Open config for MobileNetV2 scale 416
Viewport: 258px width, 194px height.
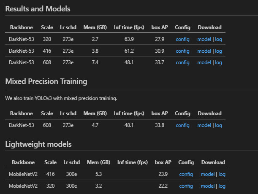point(186,174)
